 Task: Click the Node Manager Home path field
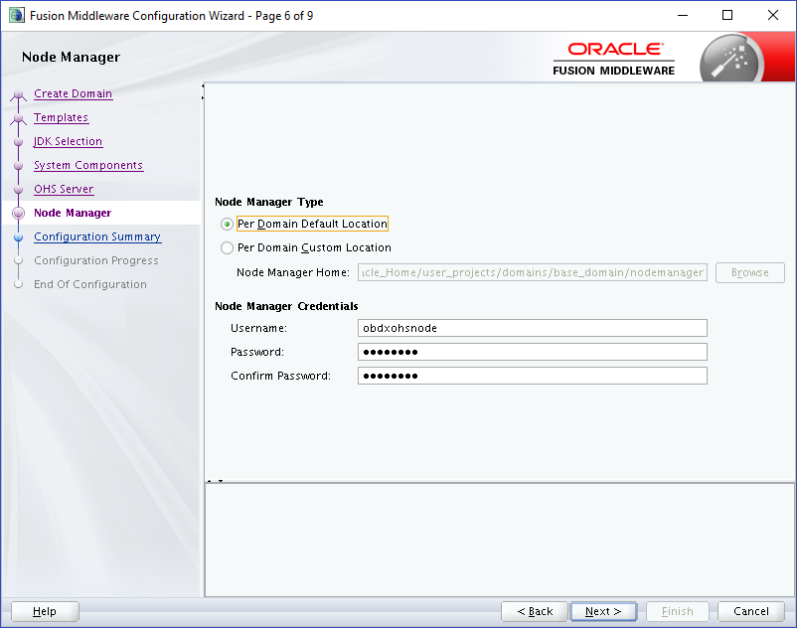[533, 273]
